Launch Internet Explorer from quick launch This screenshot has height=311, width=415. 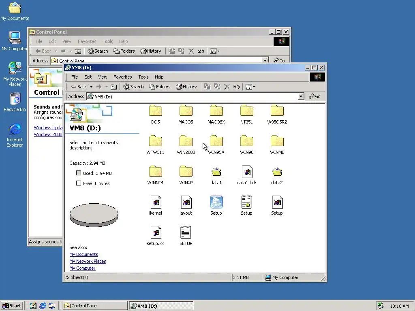[x=43, y=306]
